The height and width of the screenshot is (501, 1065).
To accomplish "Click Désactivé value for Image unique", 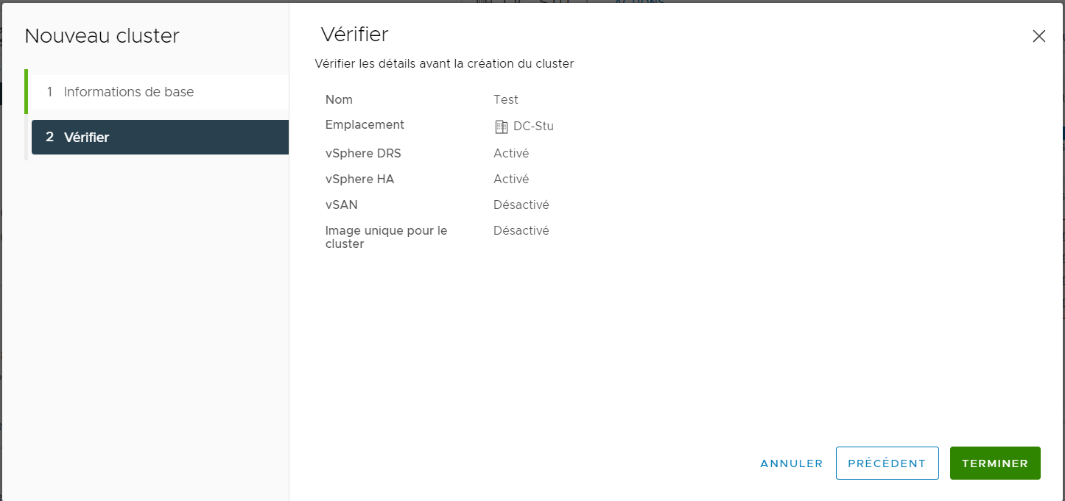I will 521,230.
